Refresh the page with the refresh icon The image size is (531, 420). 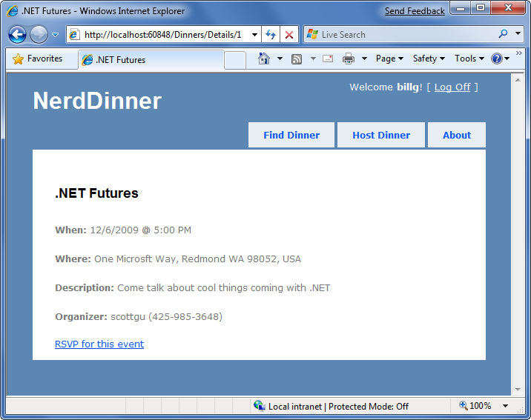click(x=271, y=35)
